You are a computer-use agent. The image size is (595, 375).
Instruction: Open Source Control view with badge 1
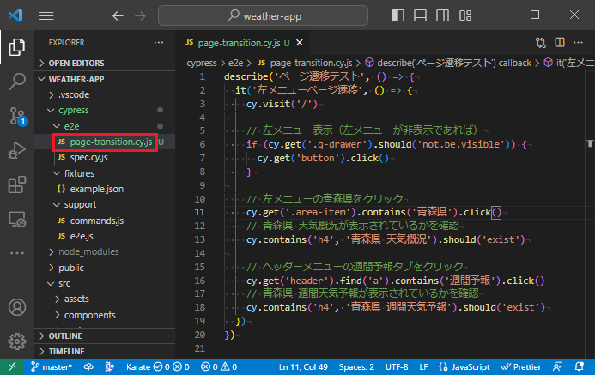coord(17,116)
